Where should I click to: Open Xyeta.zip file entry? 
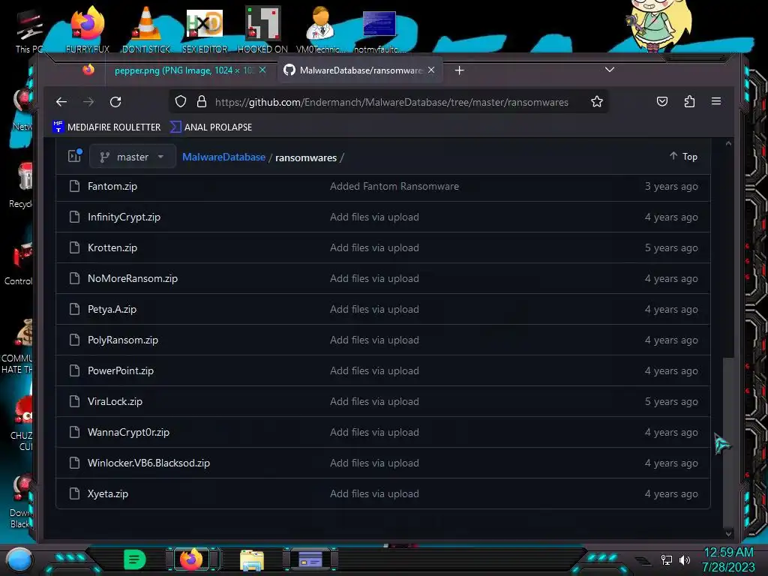click(108, 493)
